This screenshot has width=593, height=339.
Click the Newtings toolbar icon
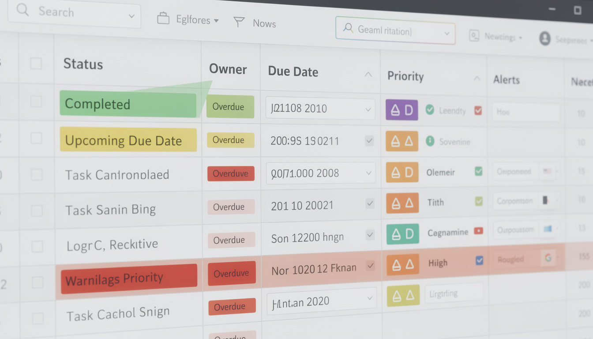pos(474,36)
